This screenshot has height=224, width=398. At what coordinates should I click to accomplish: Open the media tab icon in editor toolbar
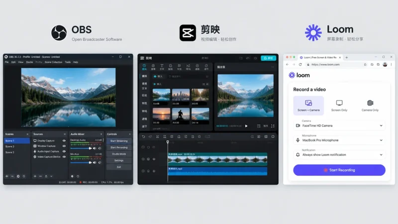pos(144,67)
